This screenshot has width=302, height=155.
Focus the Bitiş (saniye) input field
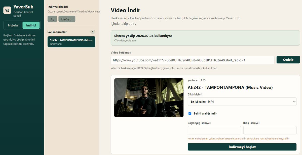pyautogui.click(x=270, y=130)
